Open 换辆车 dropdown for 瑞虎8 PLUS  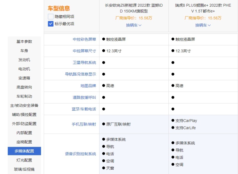click(203, 25)
